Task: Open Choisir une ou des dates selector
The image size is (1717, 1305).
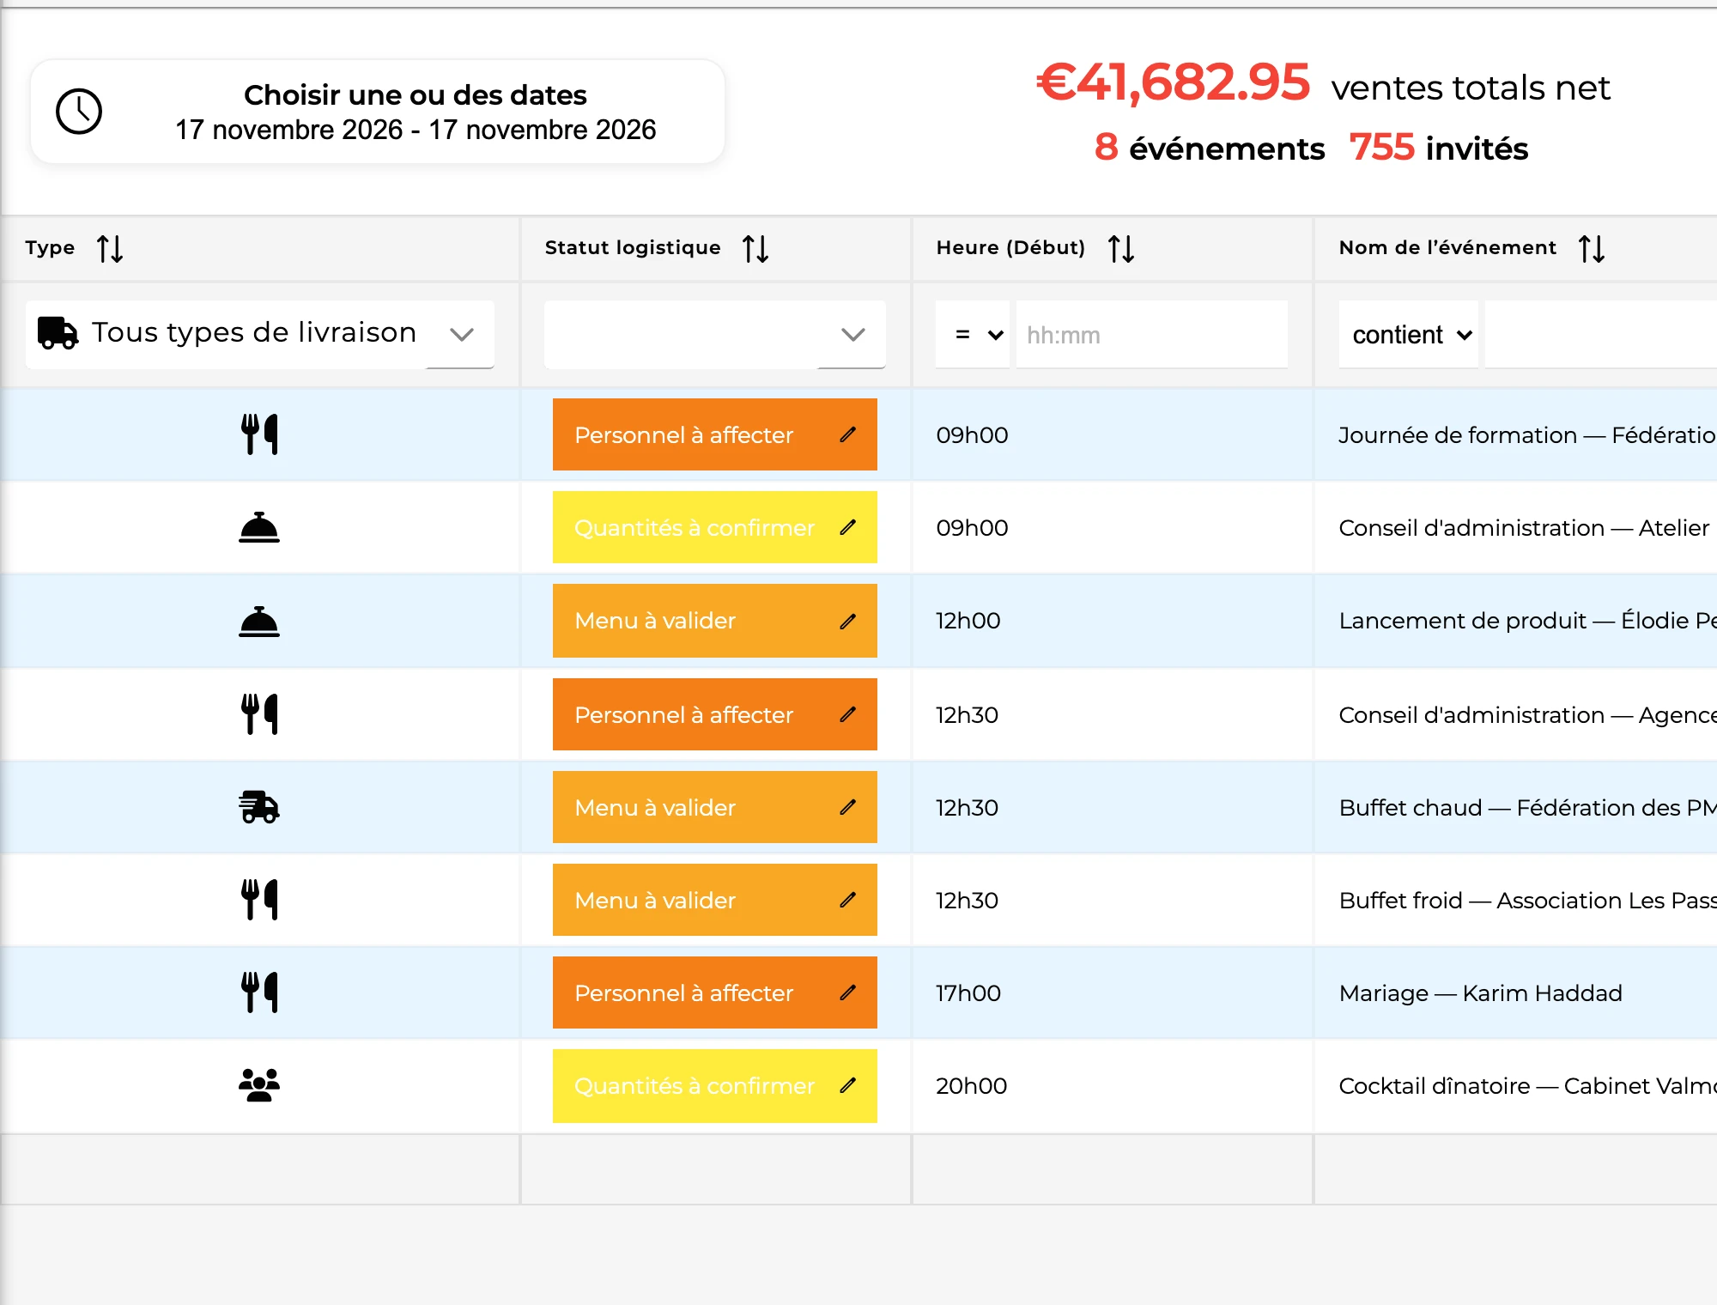Action: tap(378, 112)
